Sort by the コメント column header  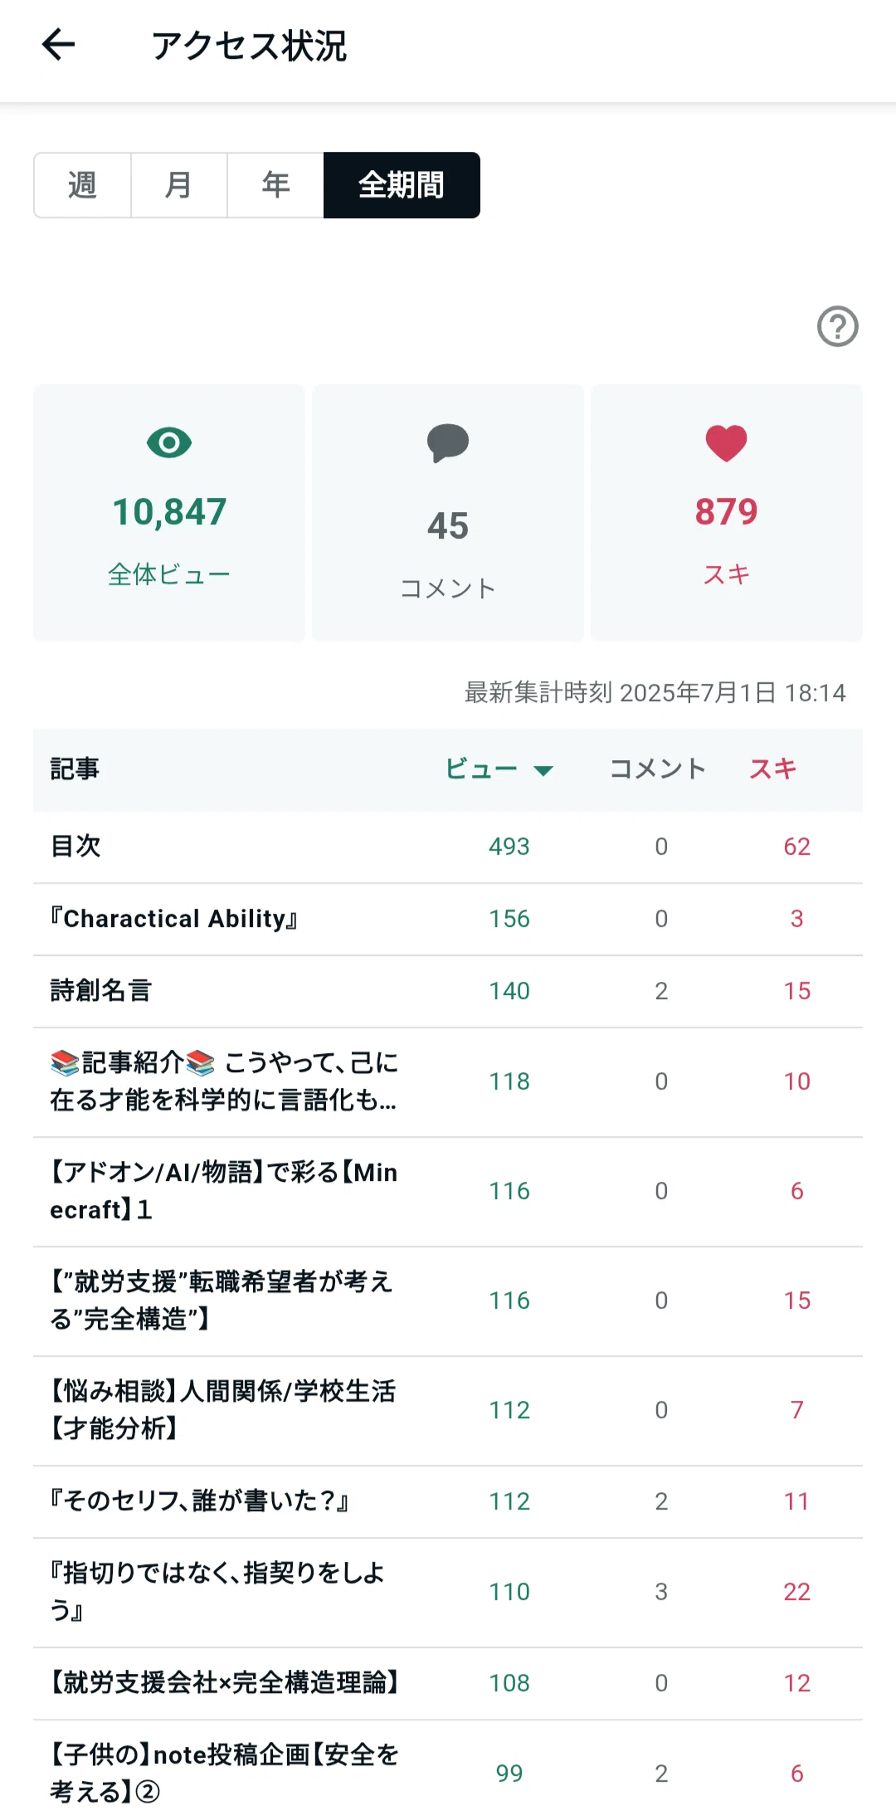tap(658, 769)
